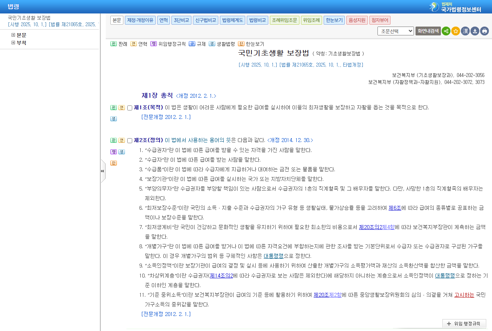Image resolution: width=492 pixels, height=331 pixels.
Task: Click orange 한 icon under 제2조
Action: pyautogui.click(x=113, y=163)
